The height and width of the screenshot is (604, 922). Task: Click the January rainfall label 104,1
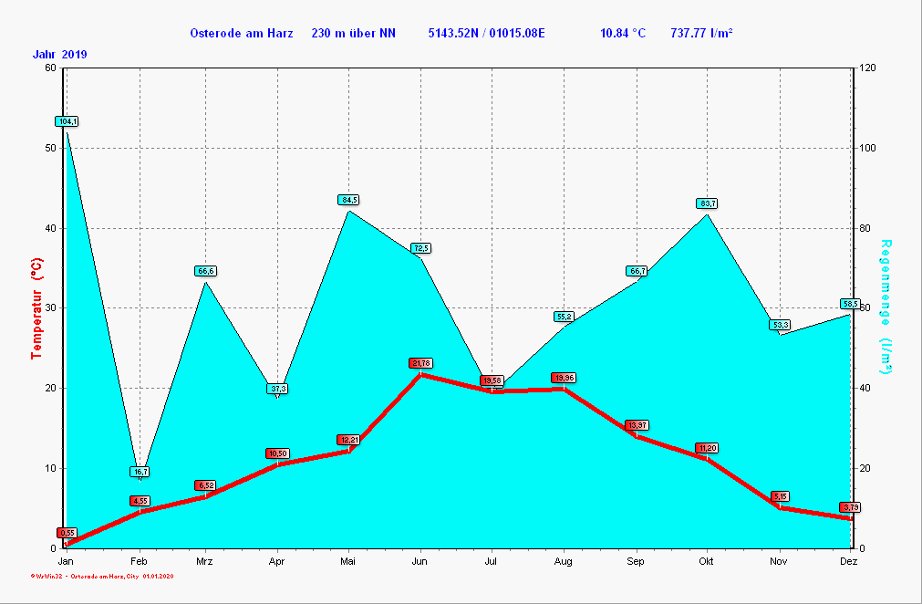tap(67, 121)
